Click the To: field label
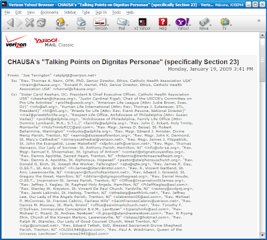This screenshot has height=240, width=267. tap(14, 81)
